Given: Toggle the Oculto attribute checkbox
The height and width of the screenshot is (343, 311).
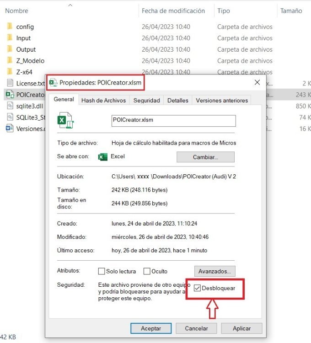Looking at the screenshot, I should coord(147,271).
